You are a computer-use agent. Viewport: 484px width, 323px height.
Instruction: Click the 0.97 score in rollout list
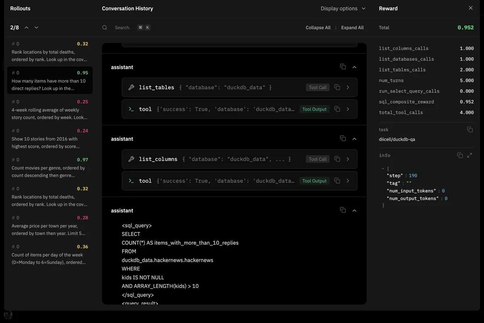[82, 160]
